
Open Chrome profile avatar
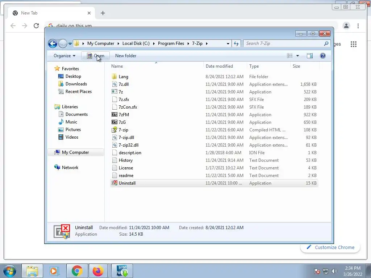[x=346, y=26]
